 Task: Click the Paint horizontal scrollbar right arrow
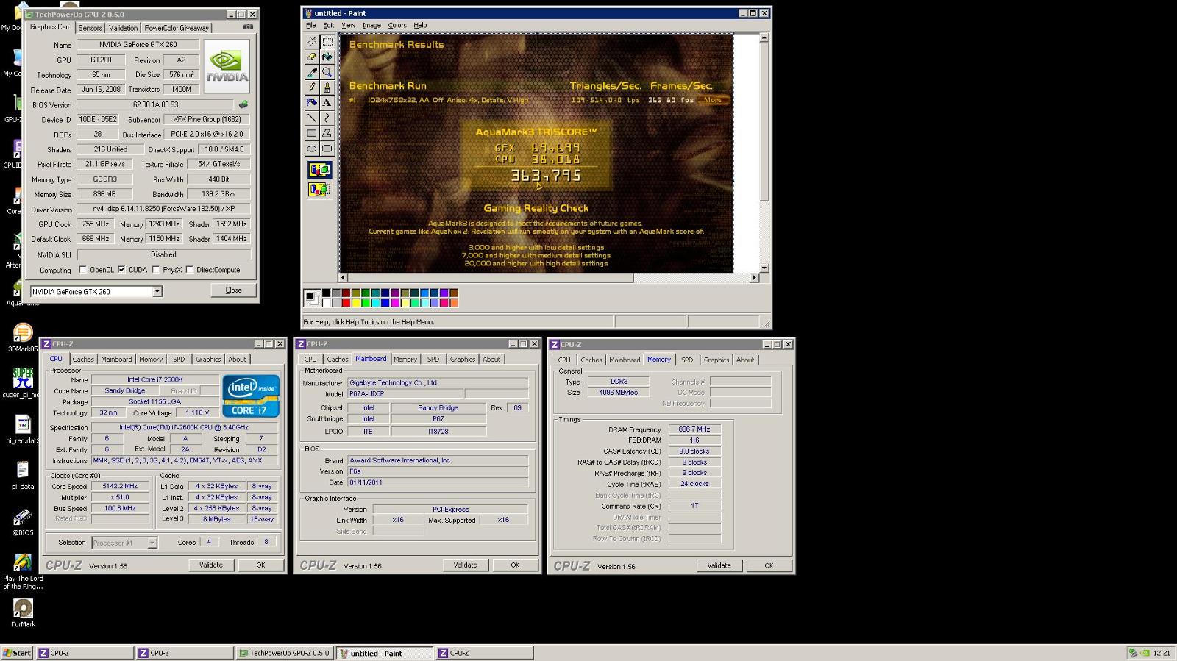[x=754, y=278]
